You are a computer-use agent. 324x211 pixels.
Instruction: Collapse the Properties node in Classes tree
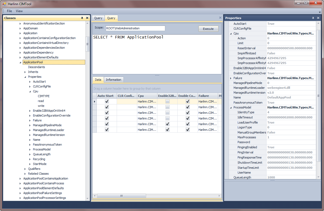25,77
